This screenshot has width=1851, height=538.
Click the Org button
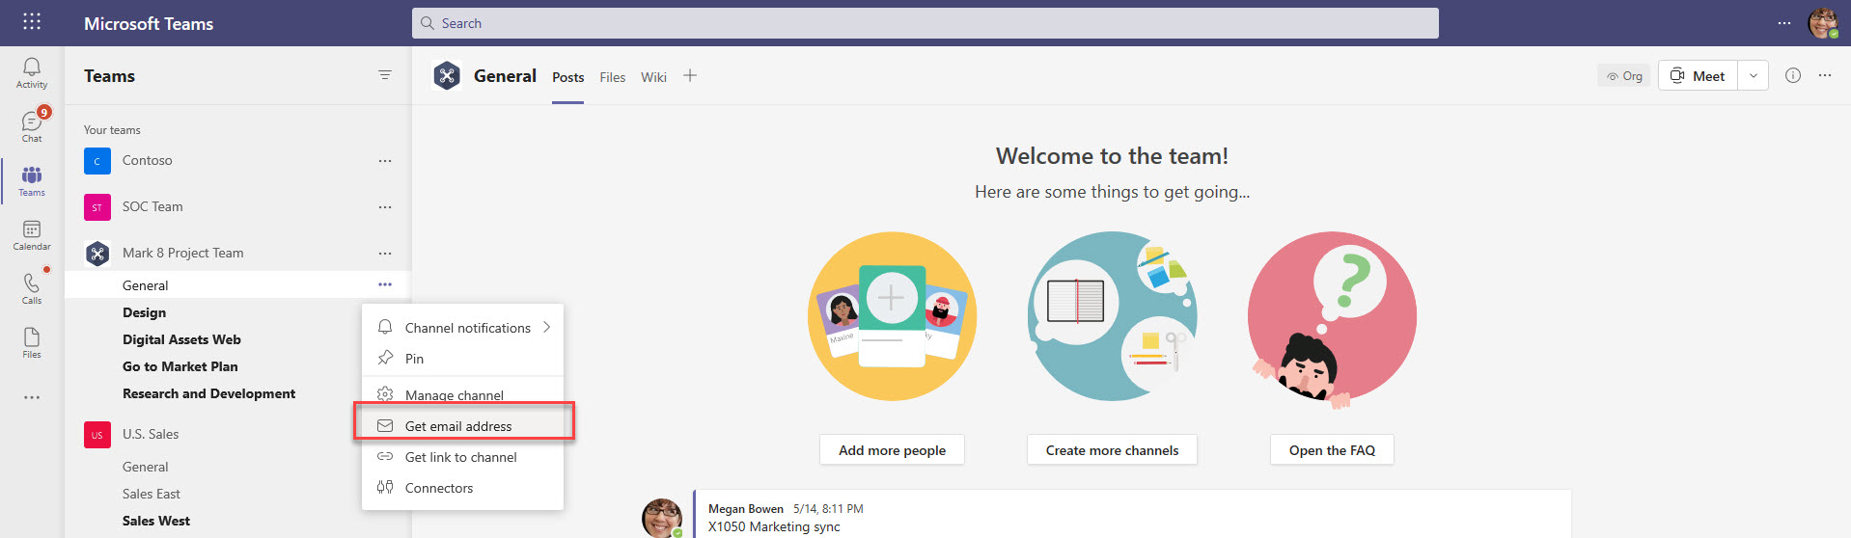[1624, 75]
